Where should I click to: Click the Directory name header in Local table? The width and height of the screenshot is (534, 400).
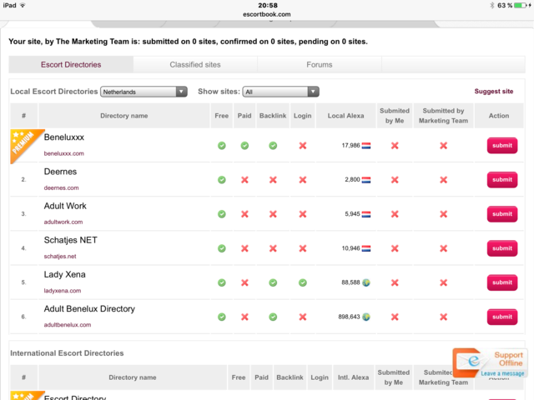124,116
